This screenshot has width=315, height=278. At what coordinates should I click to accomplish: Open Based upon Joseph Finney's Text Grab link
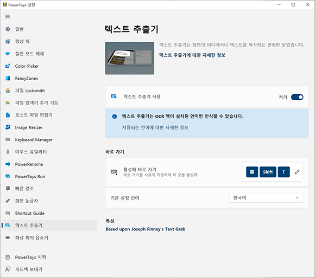[x=146, y=229]
